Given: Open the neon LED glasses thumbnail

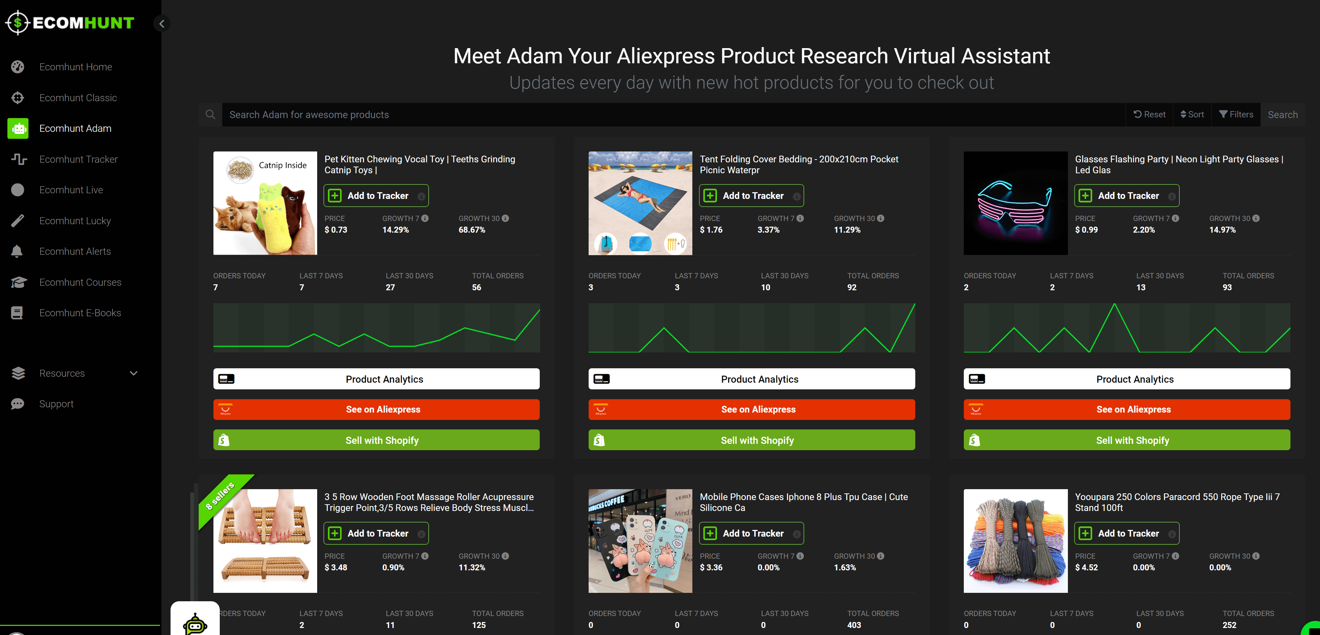Looking at the screenshot, I should pos(1015,203).
